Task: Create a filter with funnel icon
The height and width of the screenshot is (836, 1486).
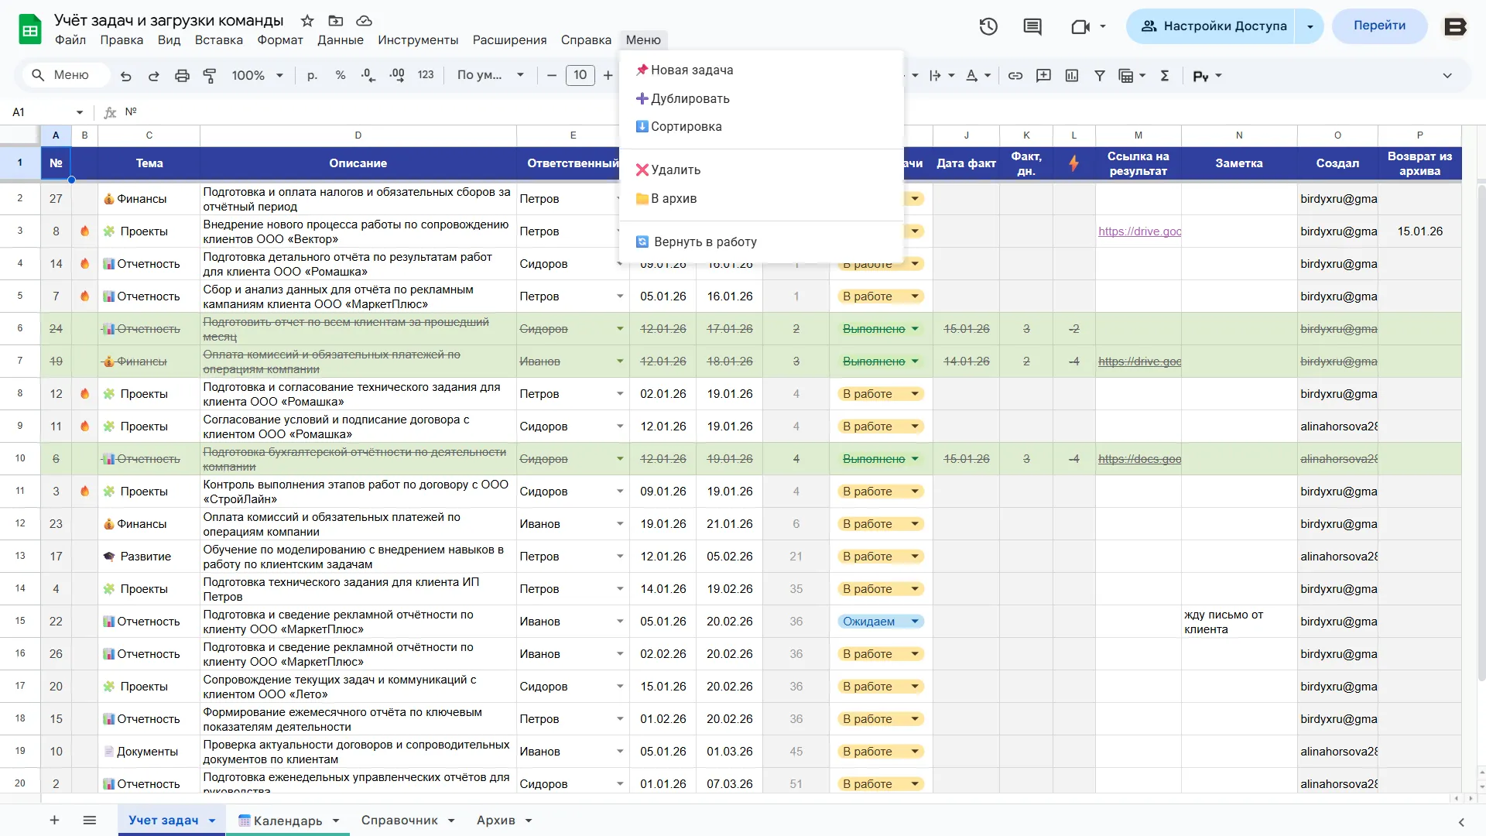Action: tap(1100, 75)
